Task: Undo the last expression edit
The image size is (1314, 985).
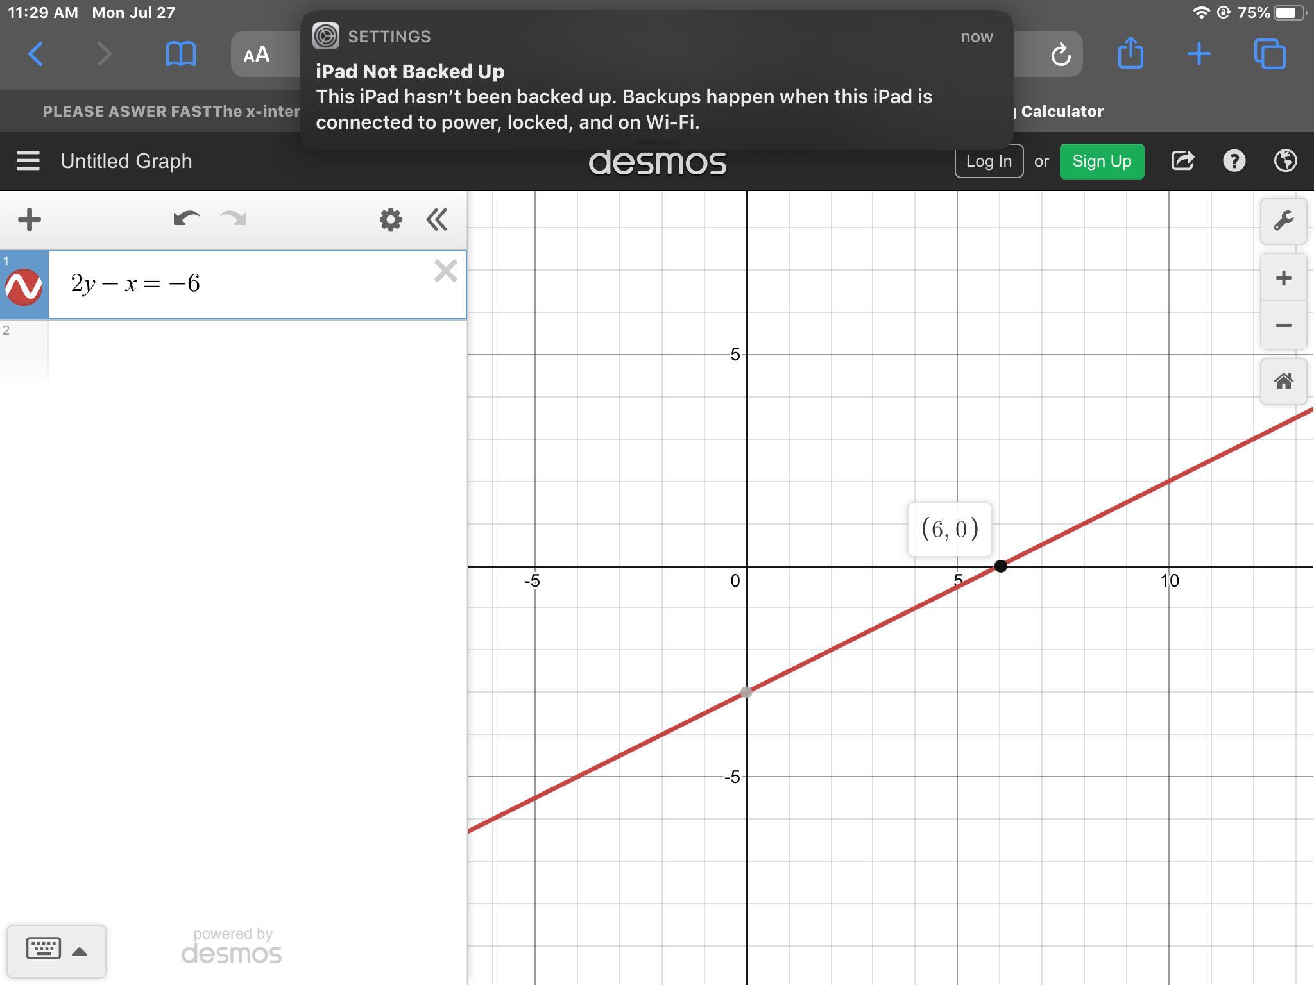Action: (x=186, y=219)
